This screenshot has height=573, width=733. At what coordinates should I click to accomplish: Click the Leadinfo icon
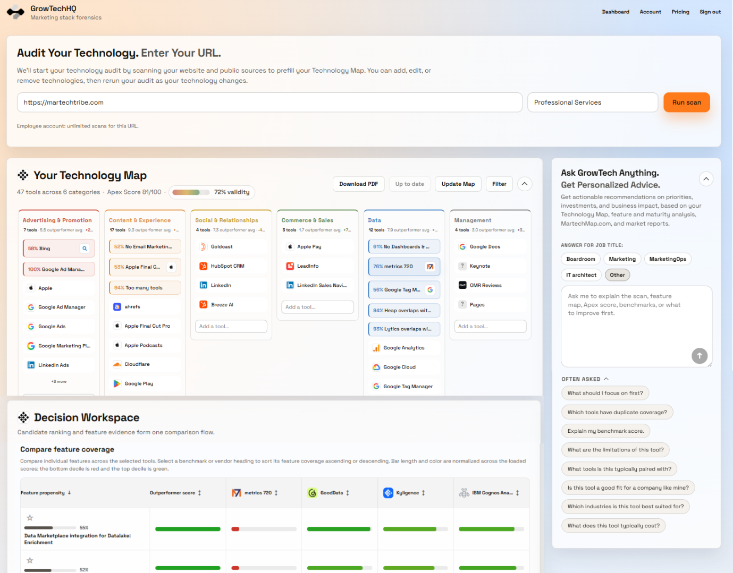290,266
